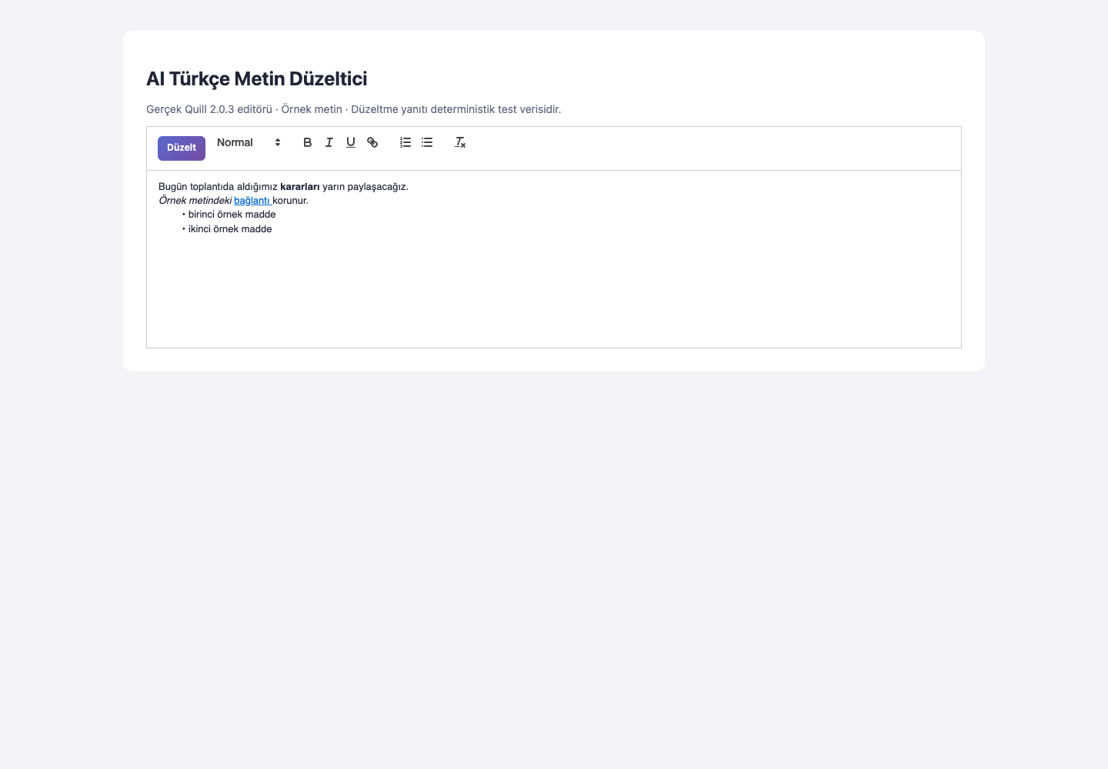Click the bullet item birinci örnek madde
Screen dimensions: 1108x769
(x=232, y=215)
